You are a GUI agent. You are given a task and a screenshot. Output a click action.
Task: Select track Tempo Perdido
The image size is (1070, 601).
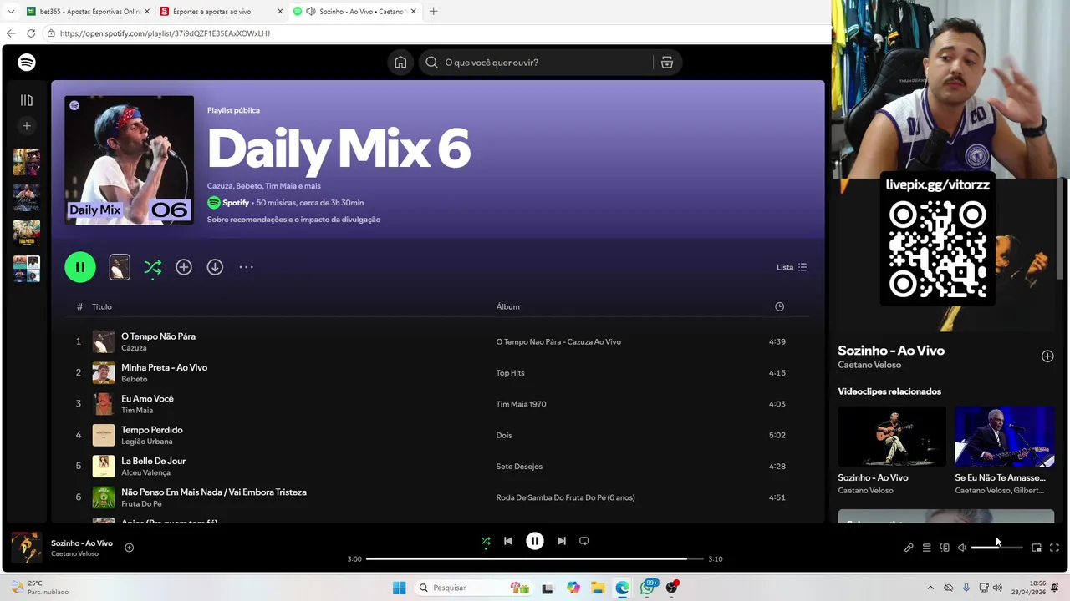click(151, 430)
